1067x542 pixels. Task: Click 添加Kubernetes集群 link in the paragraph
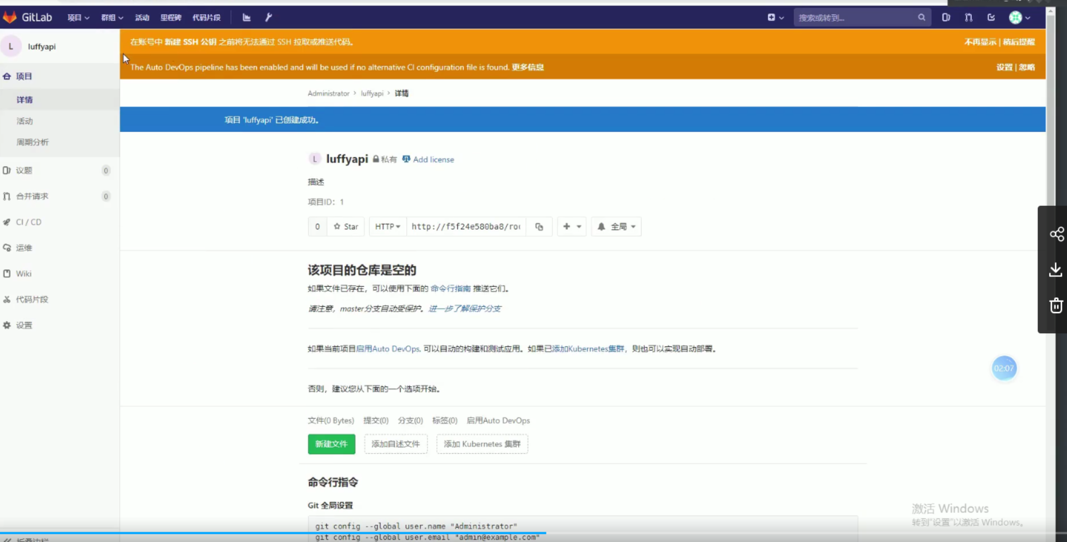click(588, 349)
